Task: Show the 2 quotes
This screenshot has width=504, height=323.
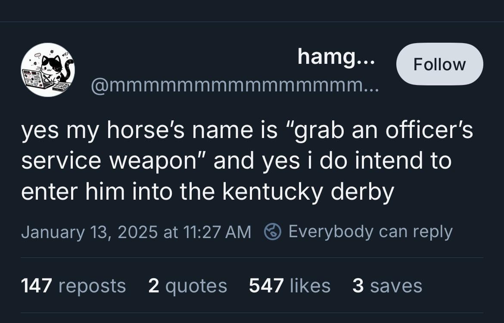Action: point(187,285)
